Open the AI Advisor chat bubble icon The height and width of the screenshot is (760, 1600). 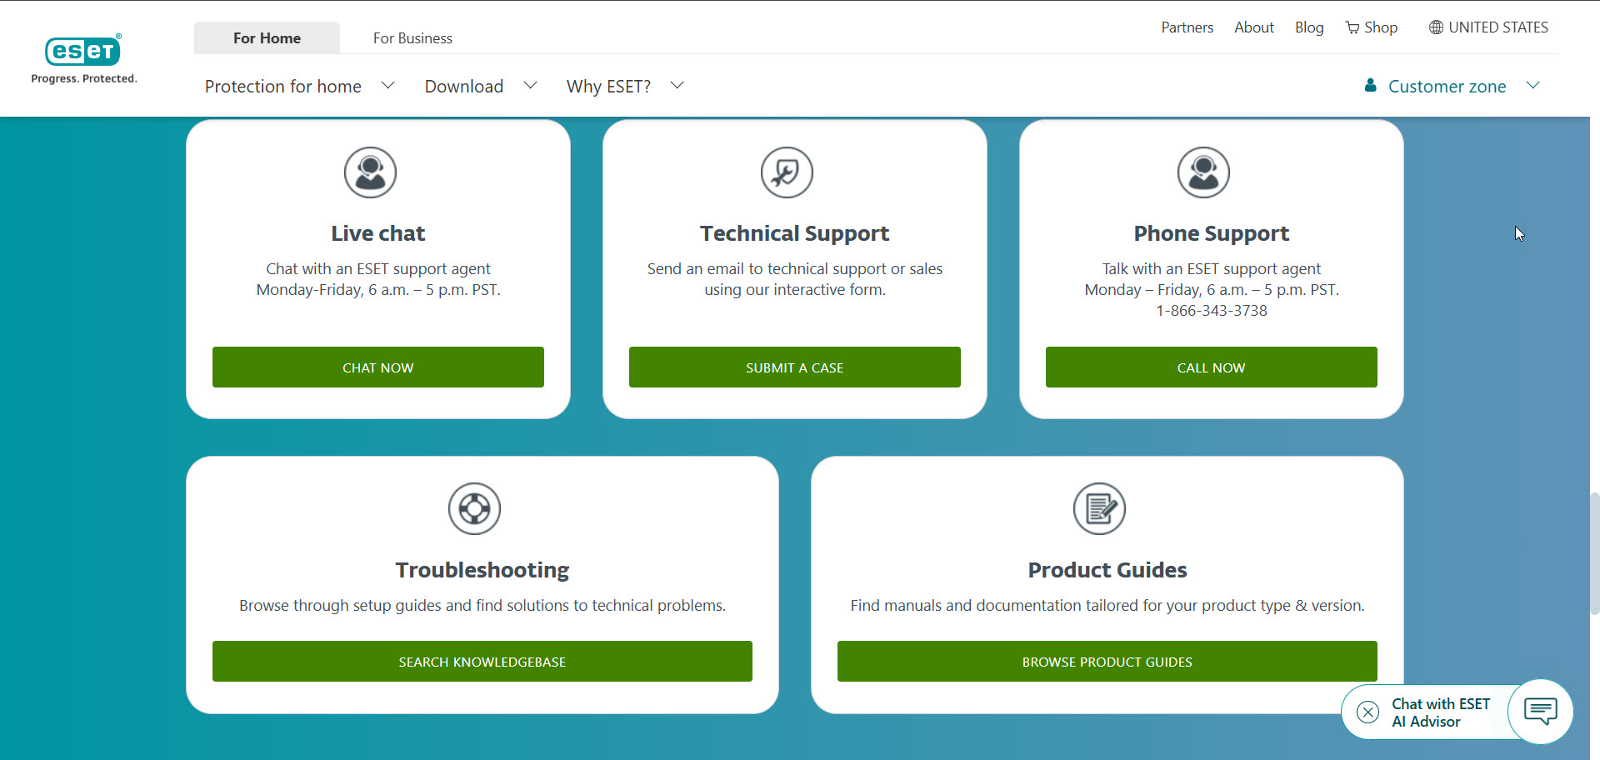click(x=1540, y=712)
